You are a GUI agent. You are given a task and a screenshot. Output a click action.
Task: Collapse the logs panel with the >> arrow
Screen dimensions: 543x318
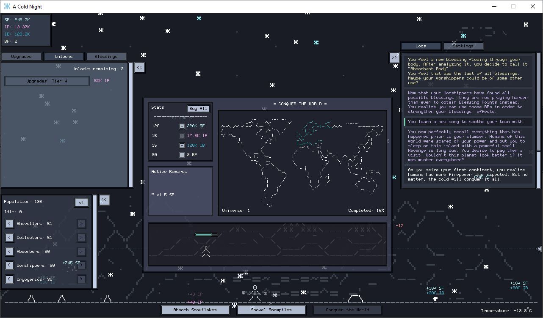pyautogui.click(x=394, y=58)
